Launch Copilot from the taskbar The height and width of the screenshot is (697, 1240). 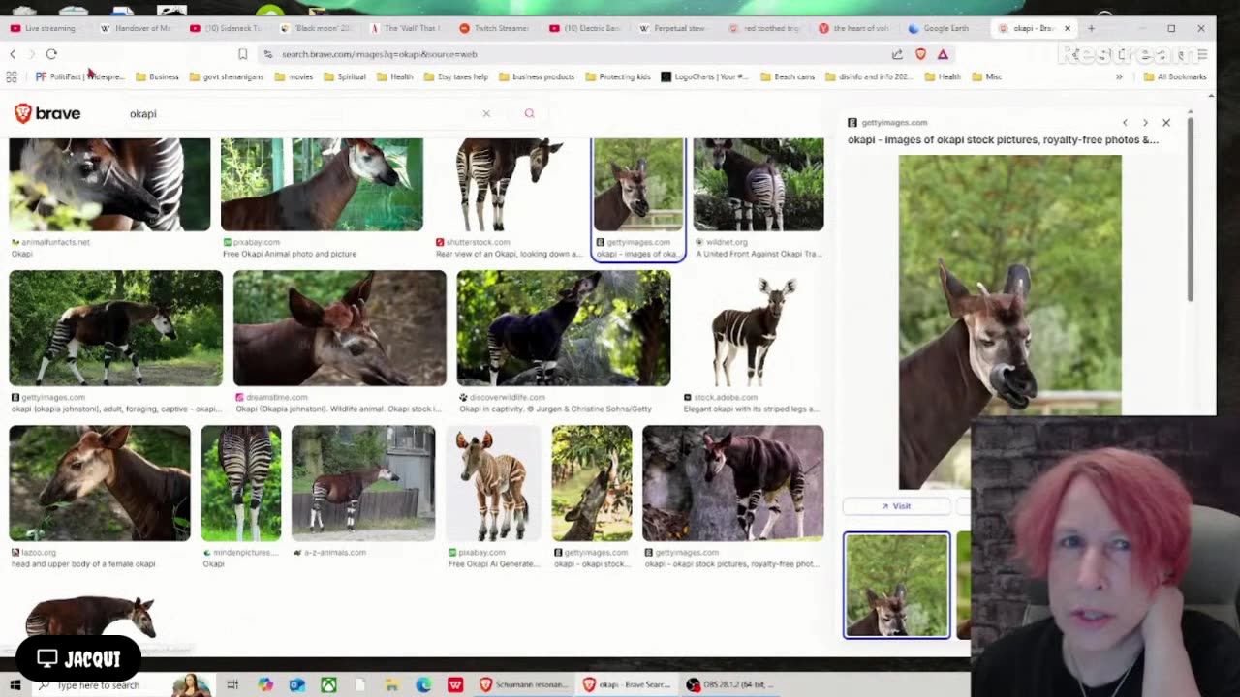(265, 685)
